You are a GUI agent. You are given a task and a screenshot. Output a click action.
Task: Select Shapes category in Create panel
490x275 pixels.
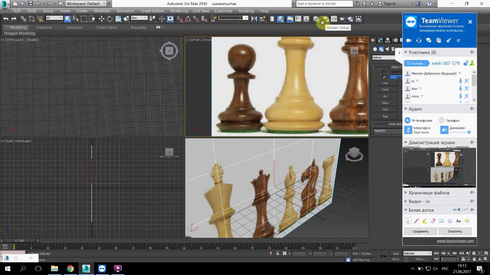coord(381,49)
